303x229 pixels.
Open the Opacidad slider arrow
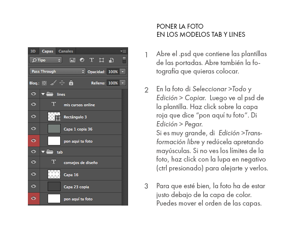tap(123, 72)
